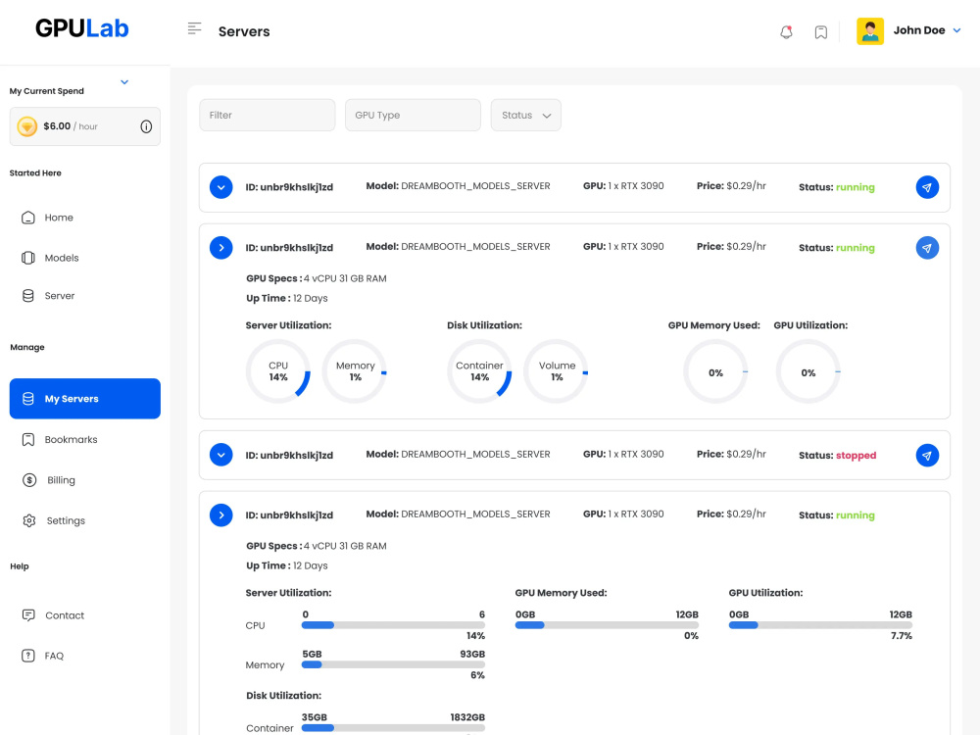
Task: Expand the first server row chevron
Action: (x=221, y=187)
